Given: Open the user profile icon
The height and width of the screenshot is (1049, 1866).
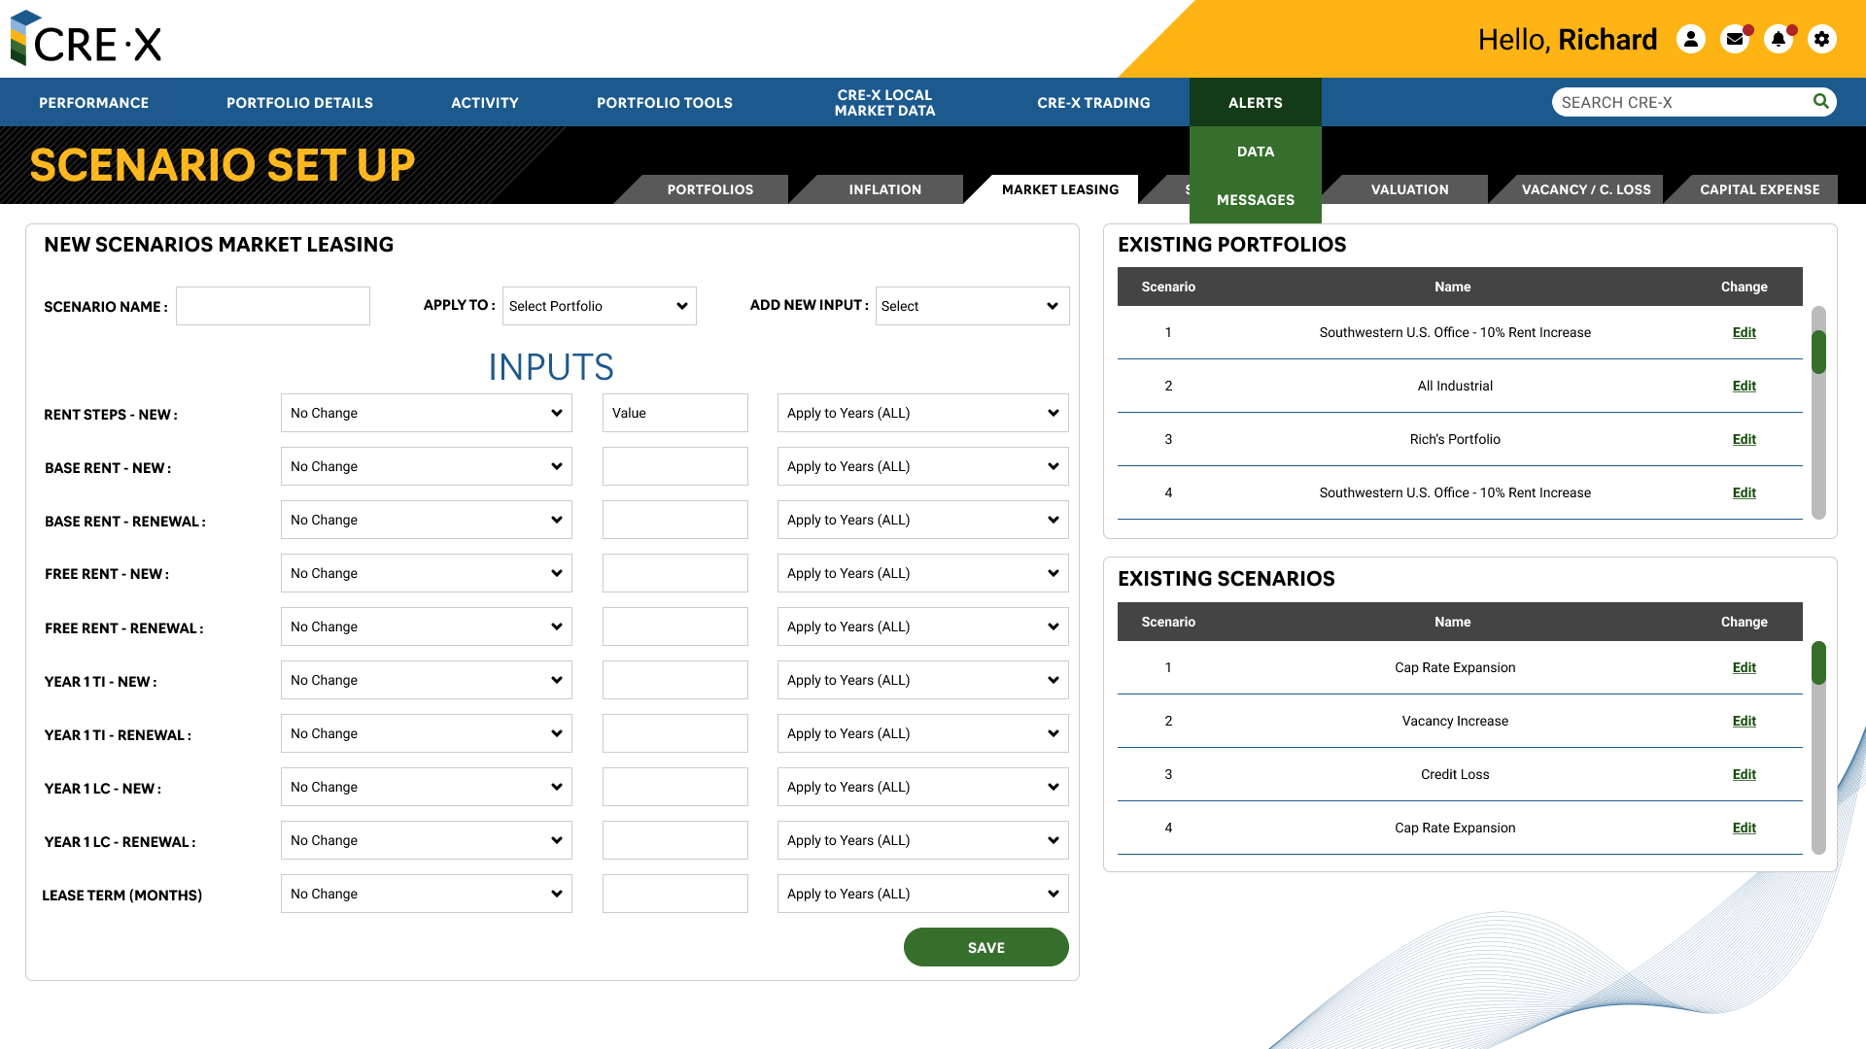Looking at the screenshot, I should [1691, 39].
